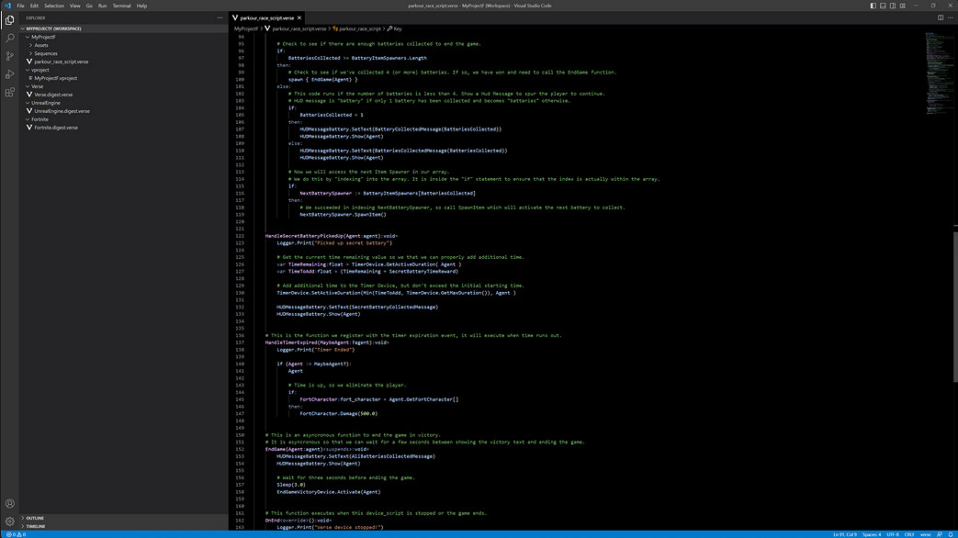Open the Terminal menu
Viewport: 958px width, 538px height.
click(121, 6)
